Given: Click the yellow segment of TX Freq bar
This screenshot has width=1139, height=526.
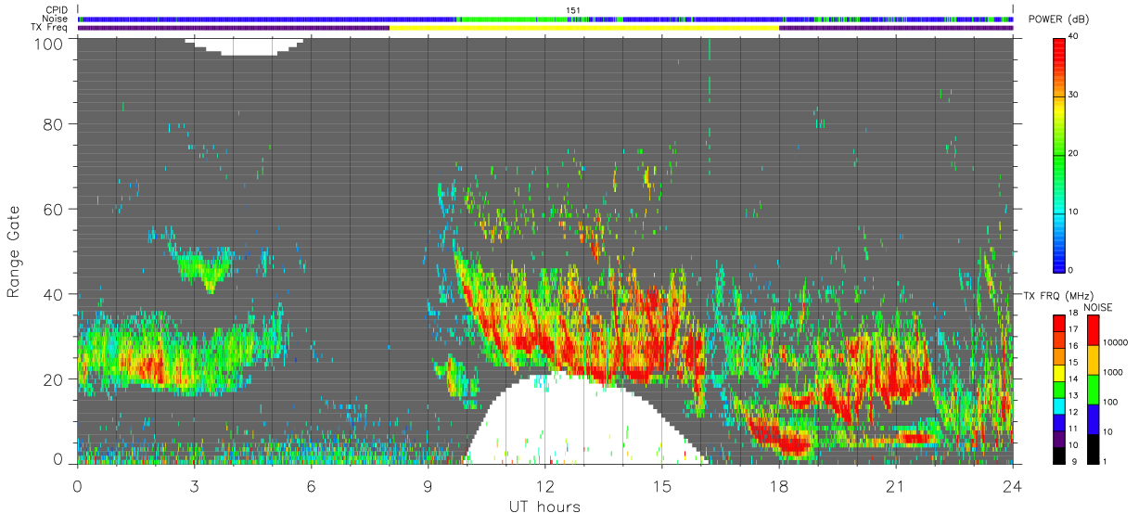Looking at the screenshot, I should [x=584, y=28].
